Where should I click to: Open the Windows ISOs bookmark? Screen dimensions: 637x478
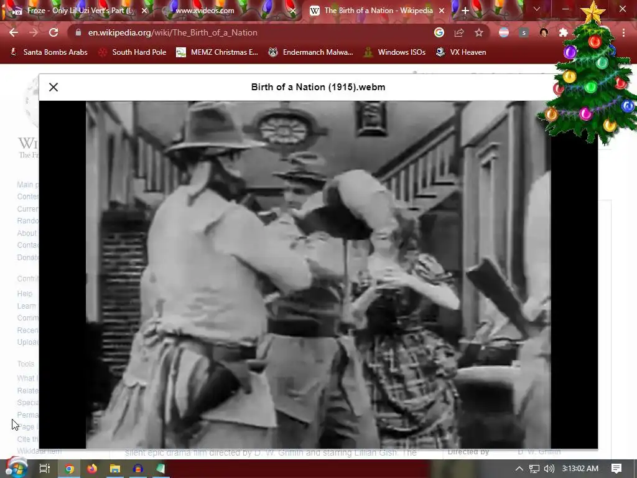394,52
